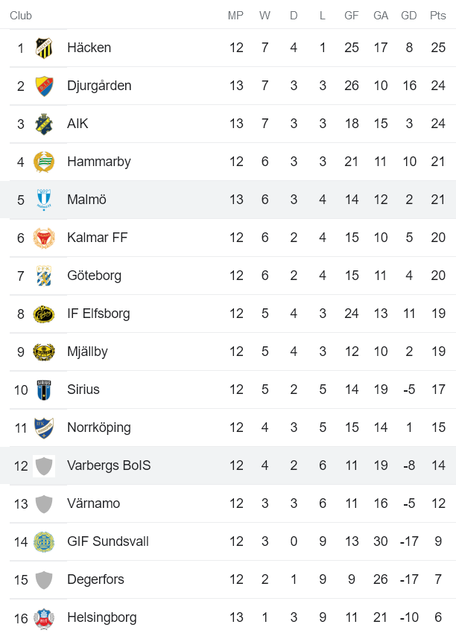Screen dimensions: 456x639
Task: Sort the table by Pts column
Action: click(438, 15)
